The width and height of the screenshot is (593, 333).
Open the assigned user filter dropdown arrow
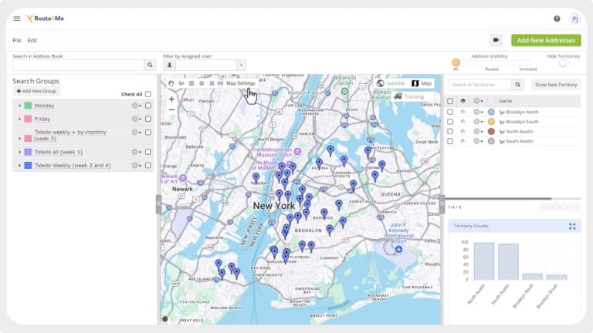(x=241, y=65)
